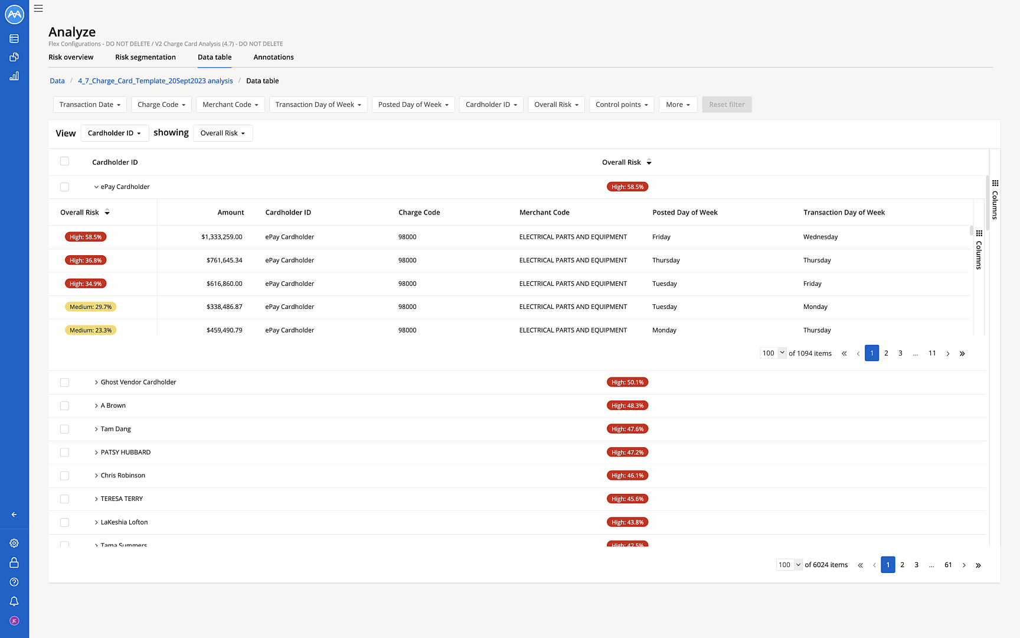Screen dimensions: 1020x638
Task: Select the Data table tab
Action: [x=214, y=57]
